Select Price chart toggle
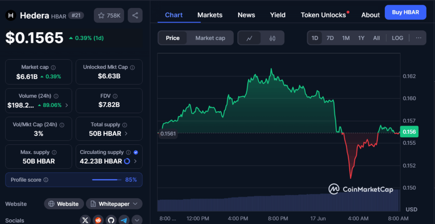This screenshot has height=224, width=435. (x=172, y=38)
